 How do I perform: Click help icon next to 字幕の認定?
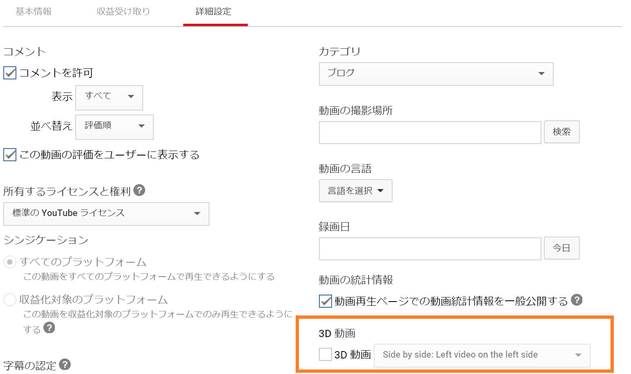[x=65, y=364]
